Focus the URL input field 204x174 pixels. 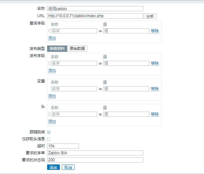coord(95,16)
